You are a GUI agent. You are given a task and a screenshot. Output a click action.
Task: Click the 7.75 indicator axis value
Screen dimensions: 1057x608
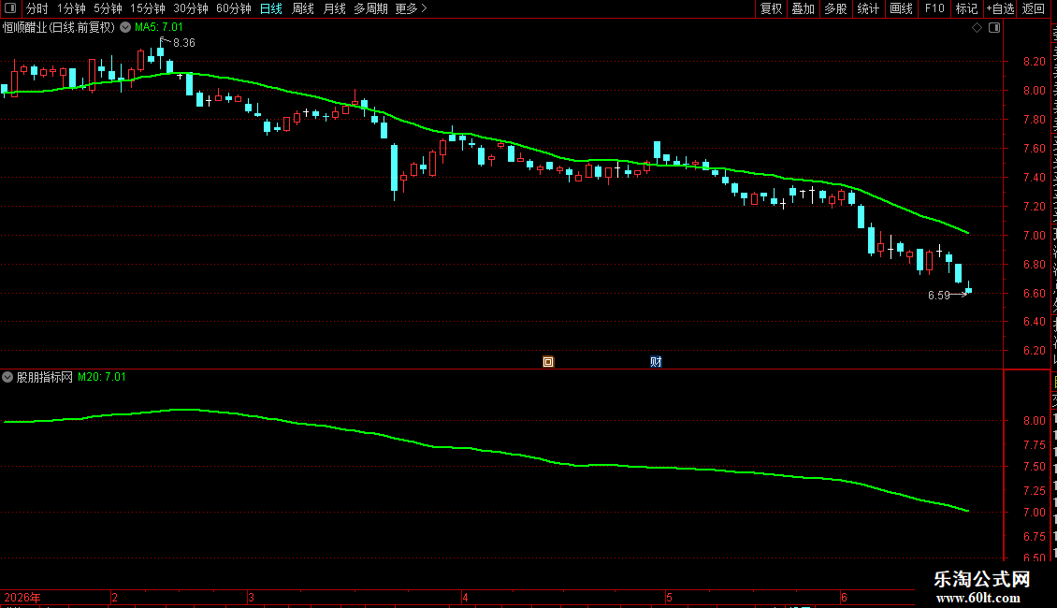[1034, 445]
